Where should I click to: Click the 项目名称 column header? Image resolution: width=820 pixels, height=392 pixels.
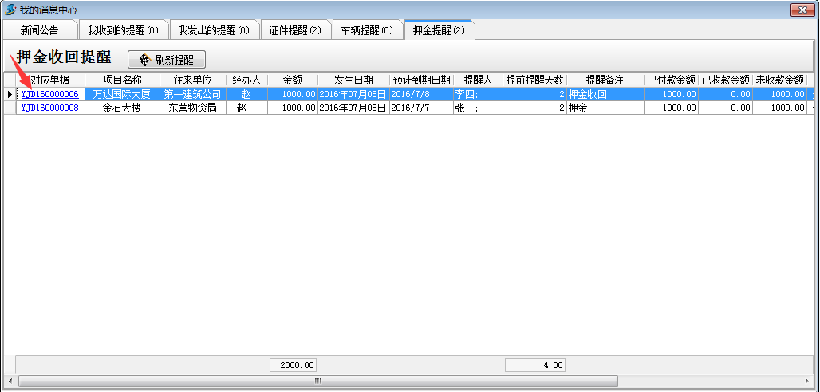[x=122, y=80]
